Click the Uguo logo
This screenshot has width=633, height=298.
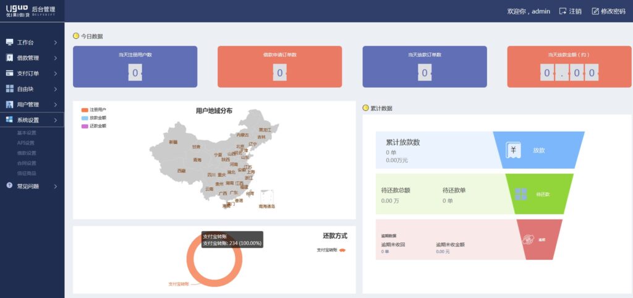[17, 11]
